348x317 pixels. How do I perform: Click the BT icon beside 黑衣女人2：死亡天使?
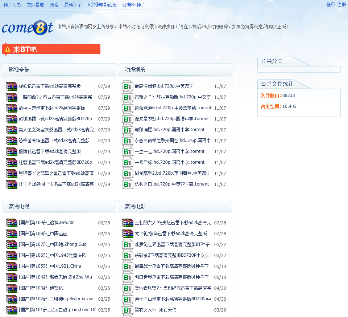[127, 310]
